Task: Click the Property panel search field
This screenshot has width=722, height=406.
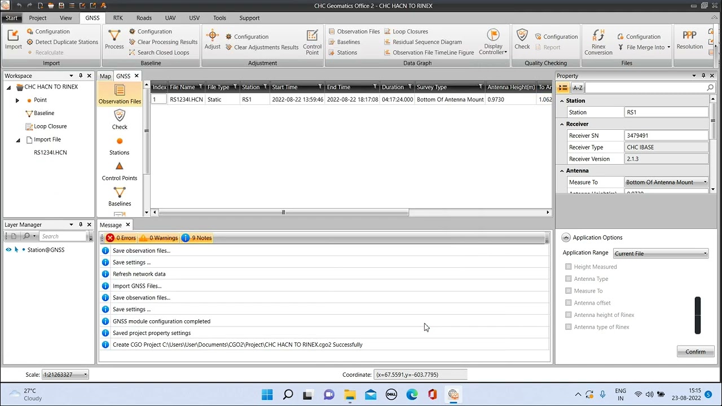Action: pos(650,88)
